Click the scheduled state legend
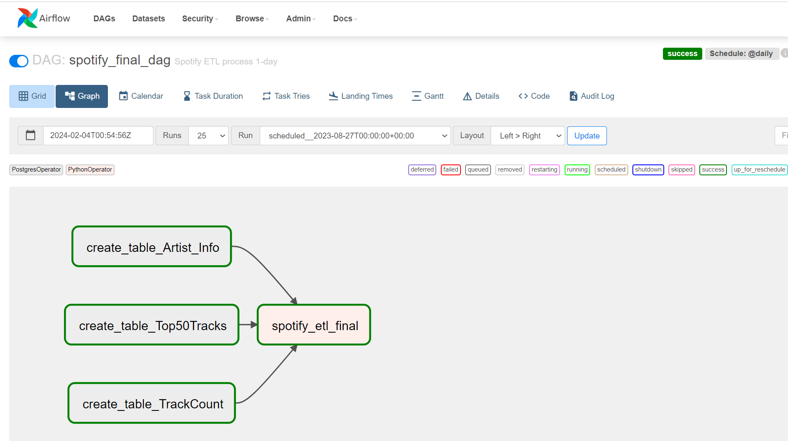The width and height of the screenshot is (788, 441). (x=611, y=169)
